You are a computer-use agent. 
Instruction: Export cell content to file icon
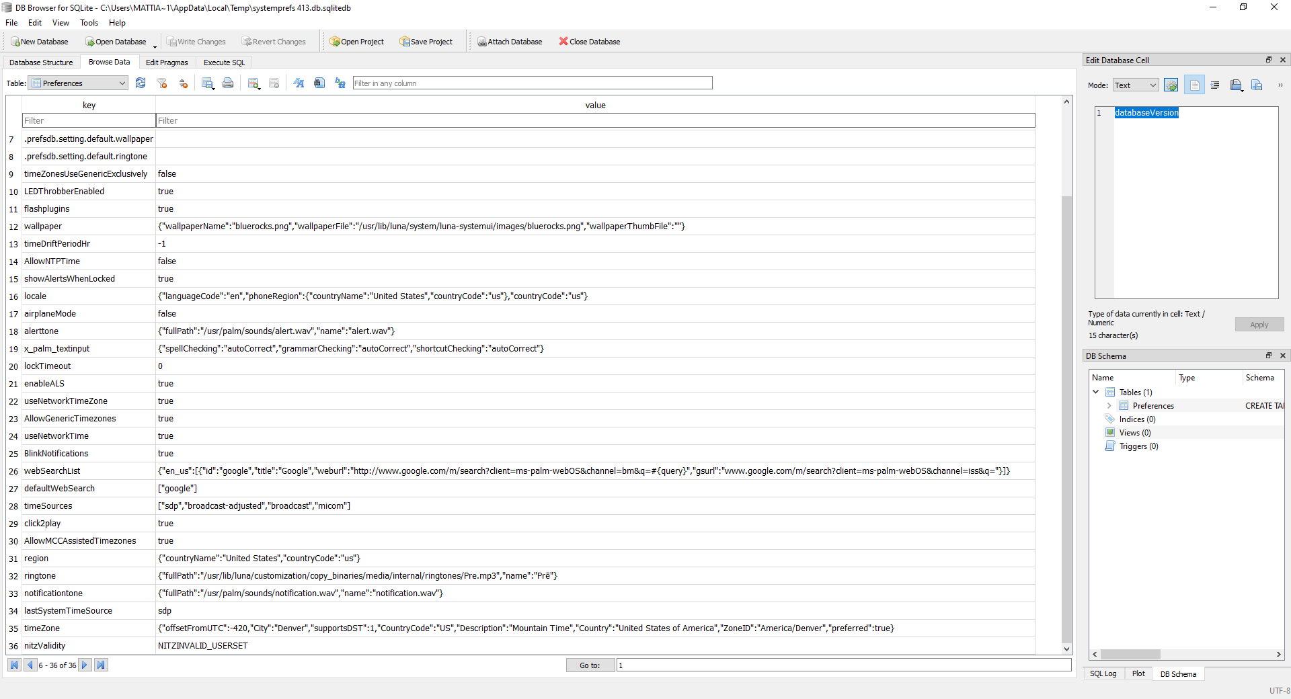click(x=1257, y=85)
